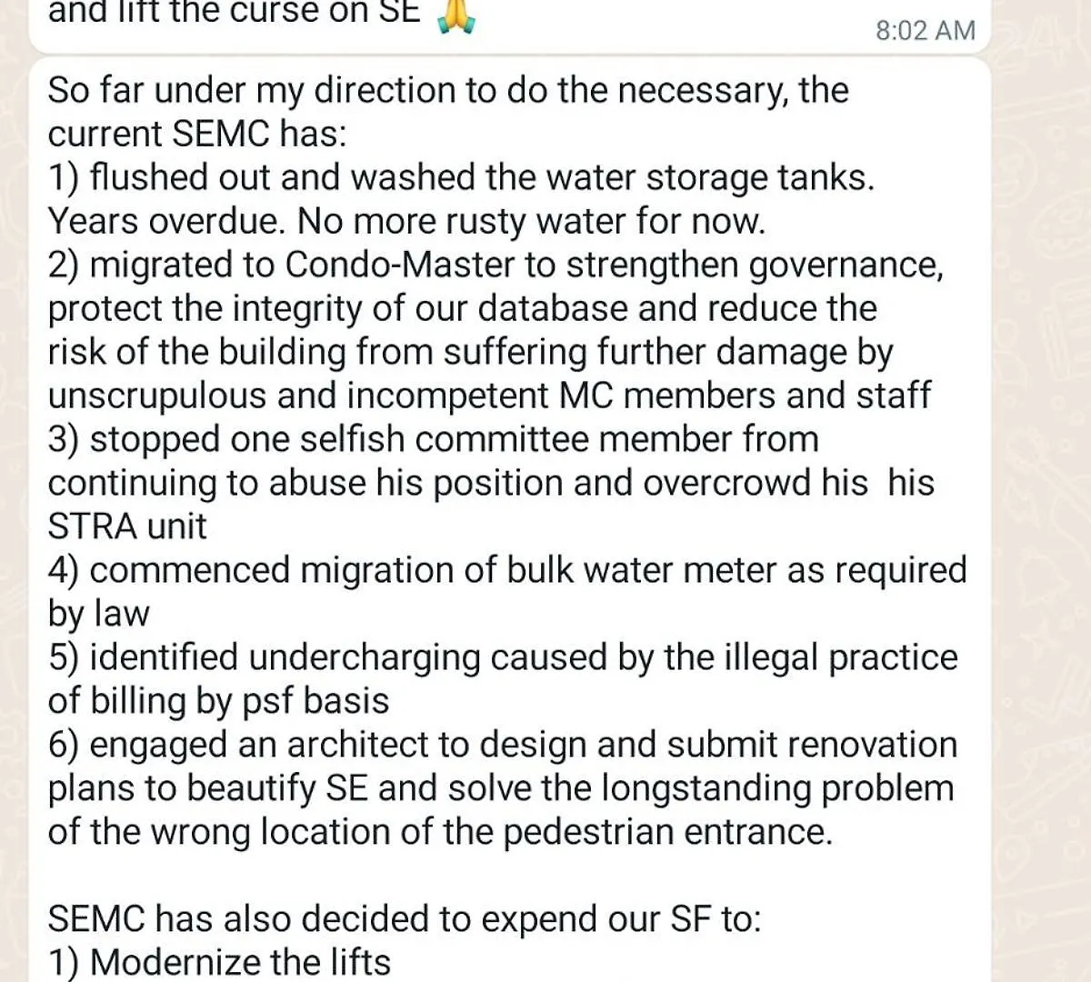Tap item 5 about identified undercharging
Image resolution: width=1091 pixels, height=982 pixels.
(x=503, y=657)
